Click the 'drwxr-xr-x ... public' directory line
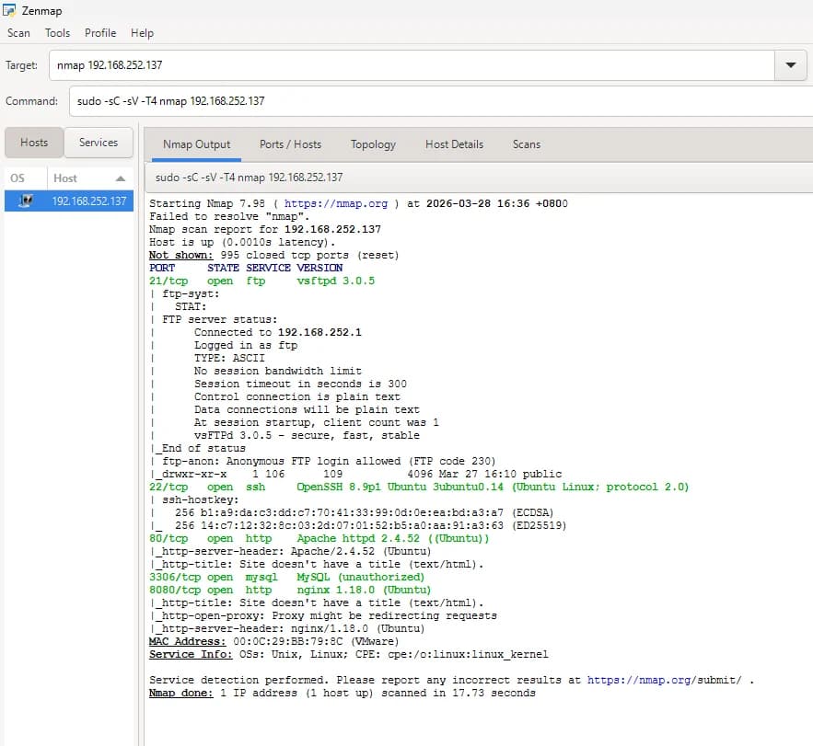The image size is (813, 746). click(355, 474)
